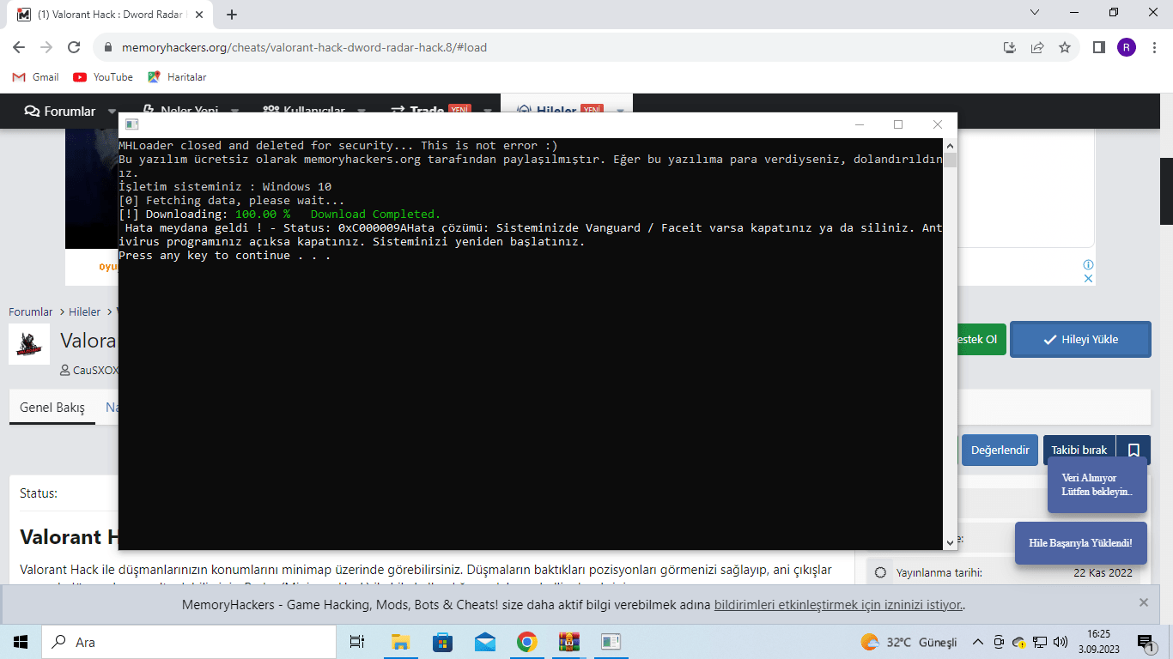Toggle the browser side panel
The height and width of the screenshot is (659, 1173).
(x=1098, y=47)
